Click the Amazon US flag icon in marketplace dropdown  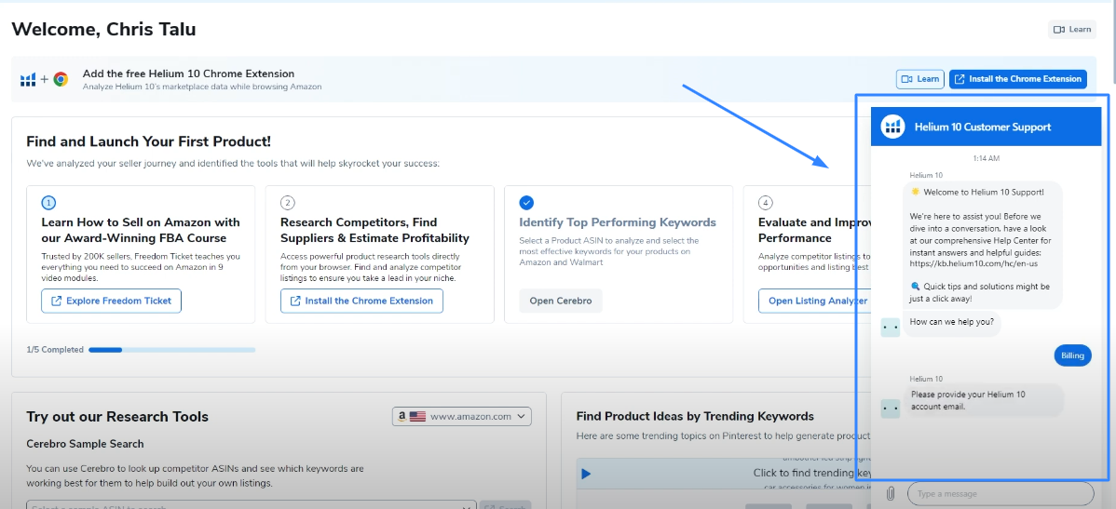click(417, 417)
